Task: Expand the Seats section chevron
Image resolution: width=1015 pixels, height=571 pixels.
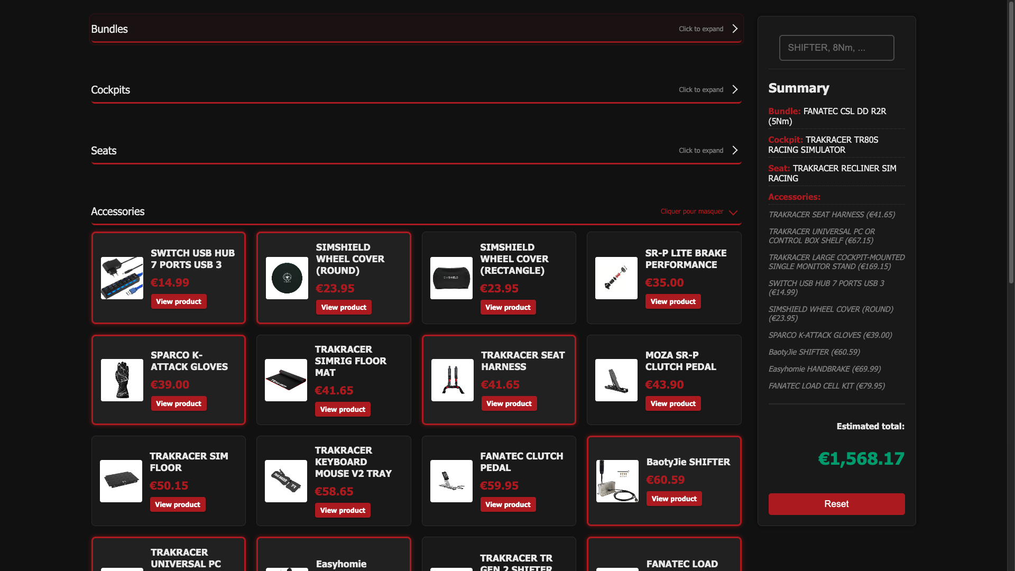Action: click(735, 150)
